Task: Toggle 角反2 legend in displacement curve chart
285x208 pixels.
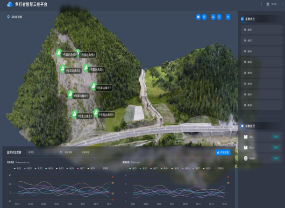Action: tap(28, 168)
